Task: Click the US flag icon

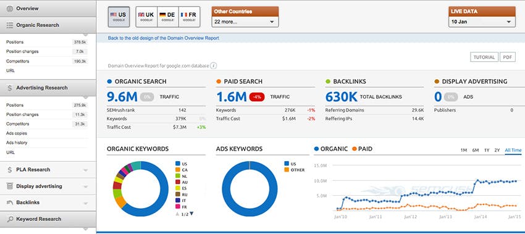Action: pos(114,15)
